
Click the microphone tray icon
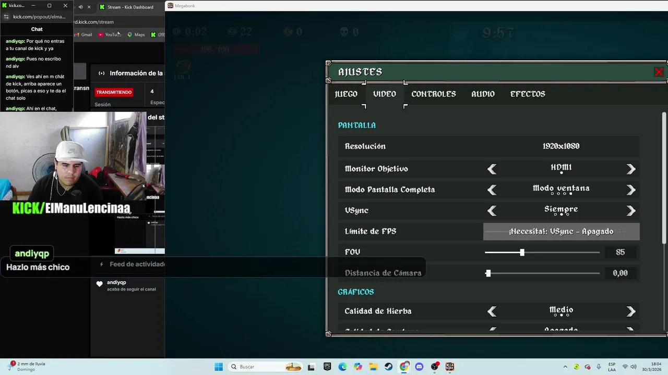coord(599,367)
